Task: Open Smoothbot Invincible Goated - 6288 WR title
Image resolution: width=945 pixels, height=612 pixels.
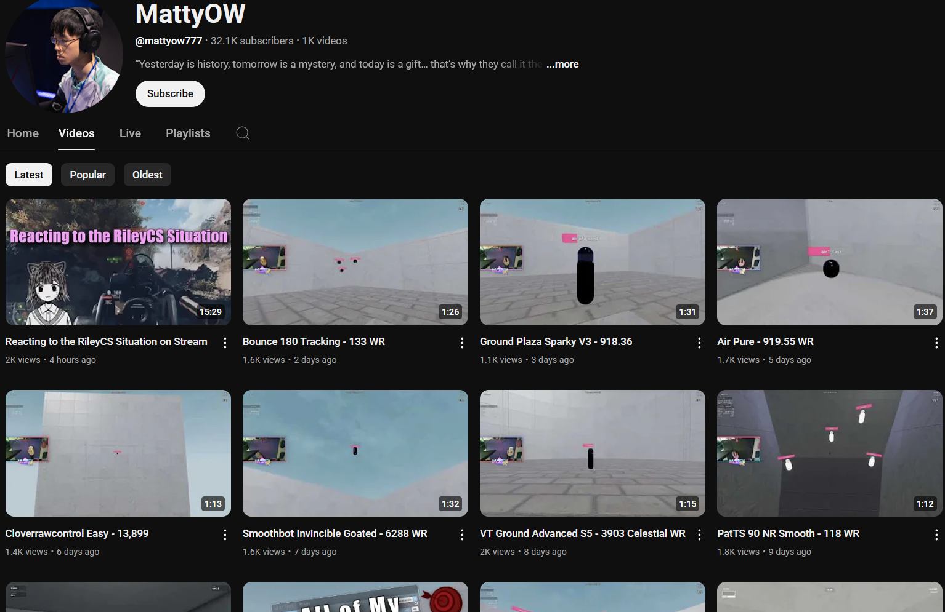Action: point(335,533)
